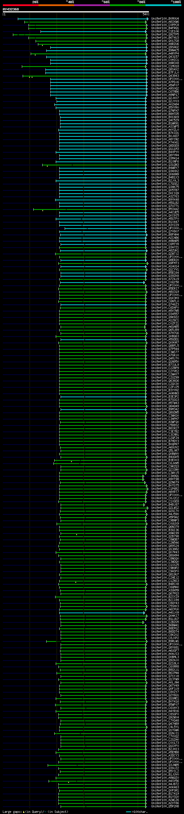Select the UniRef100_Q017G8 label
The height and width of the screenshot is (814, 184).
click(x=165, y=41)
